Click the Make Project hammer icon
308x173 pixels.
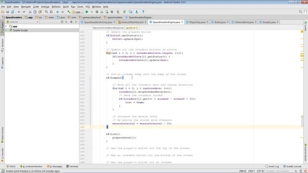pyautogui.click(x=69, y=12)
